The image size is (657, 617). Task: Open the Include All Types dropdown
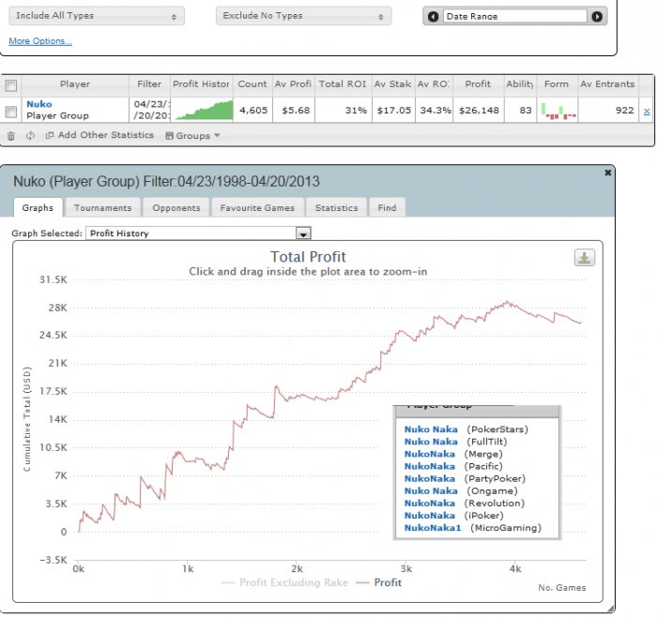pos(96,16)
